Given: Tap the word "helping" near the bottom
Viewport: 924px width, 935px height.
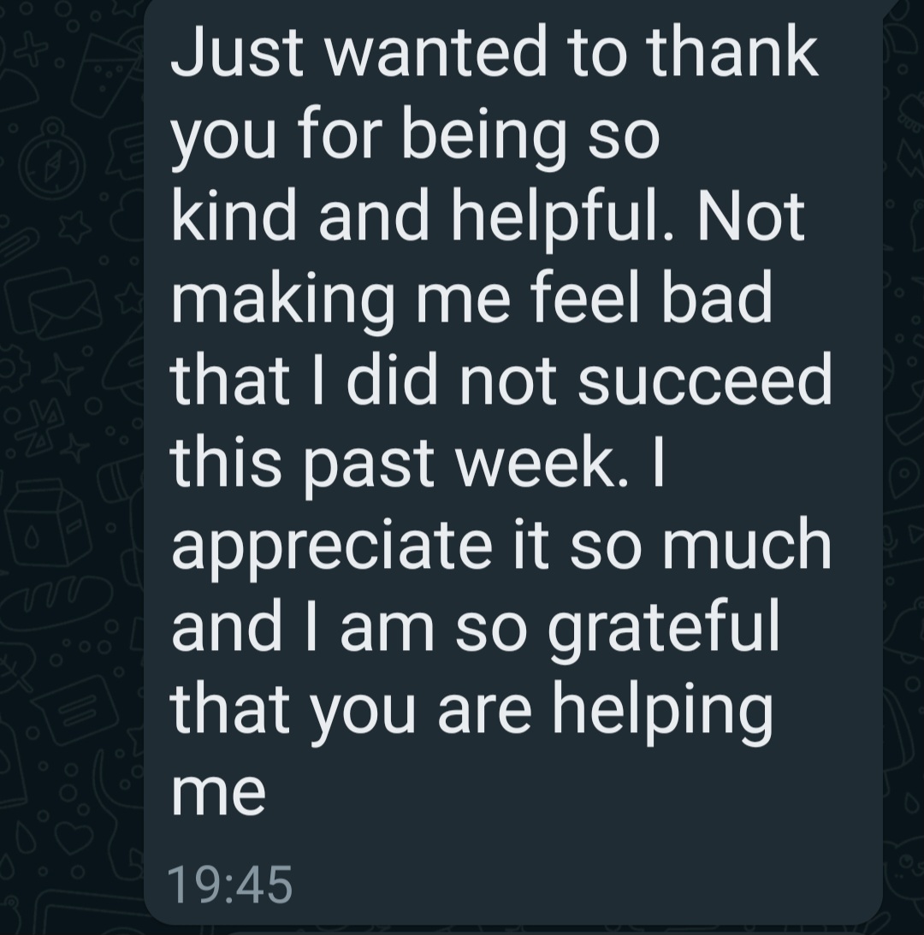Looking at the screenshot, I should (663, 713).
